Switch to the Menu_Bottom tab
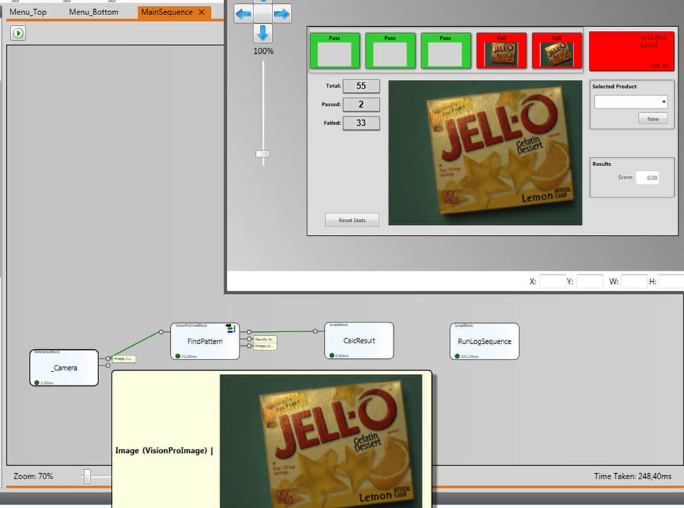Viewport: 684px width, 508px height. [x=94, y=12]
